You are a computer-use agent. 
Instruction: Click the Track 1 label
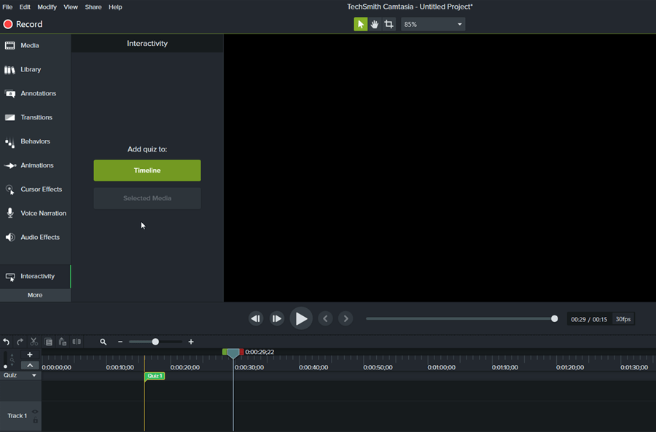click(x=17, y=416)
